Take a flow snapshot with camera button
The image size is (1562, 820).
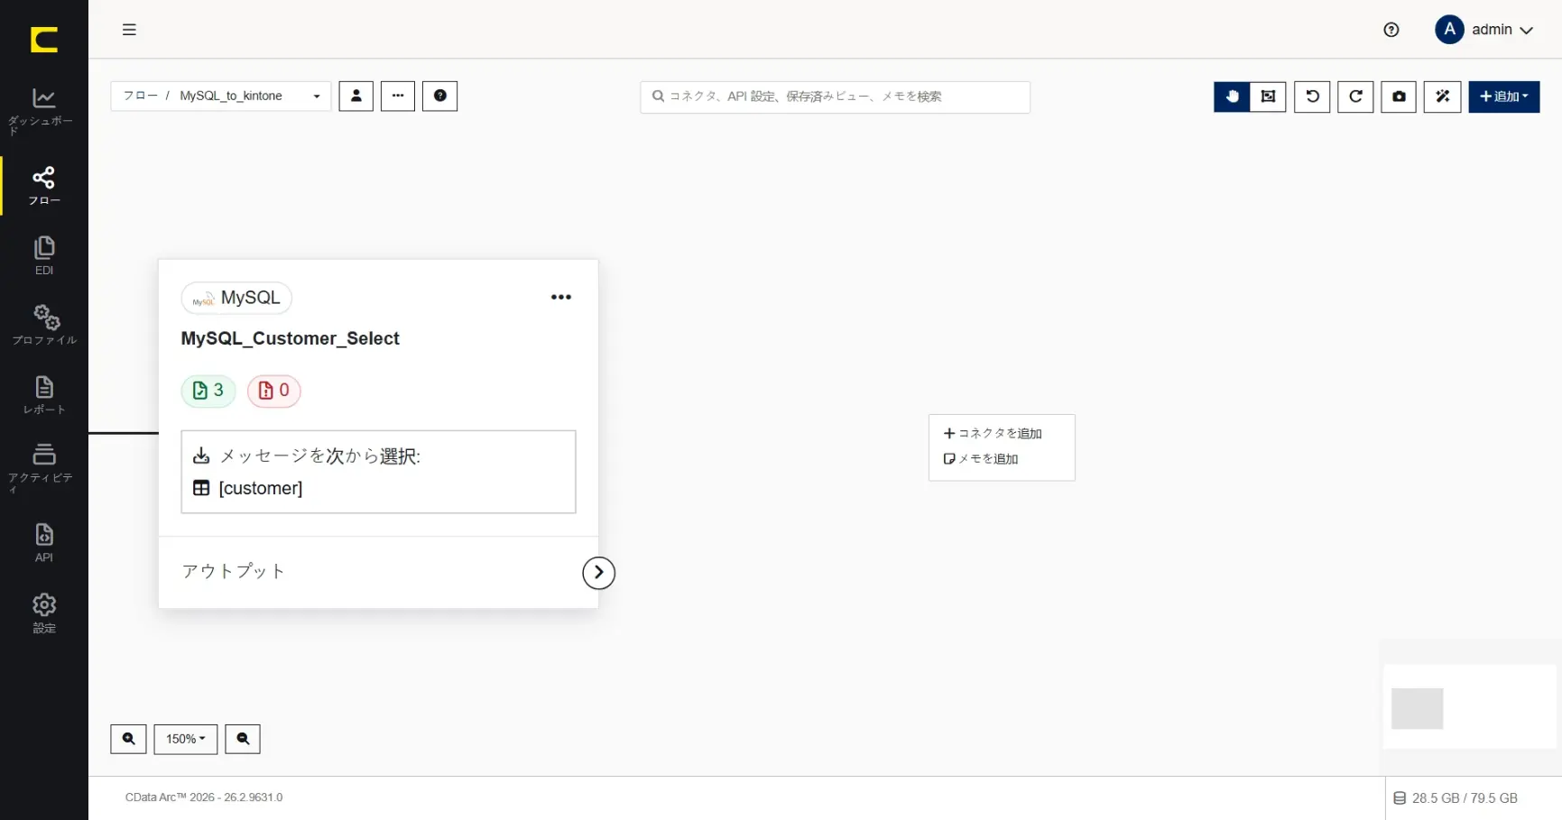click(x=1399, y=97)
